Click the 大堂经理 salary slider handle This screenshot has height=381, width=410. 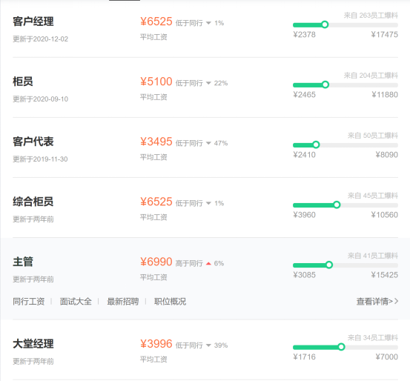341,347
